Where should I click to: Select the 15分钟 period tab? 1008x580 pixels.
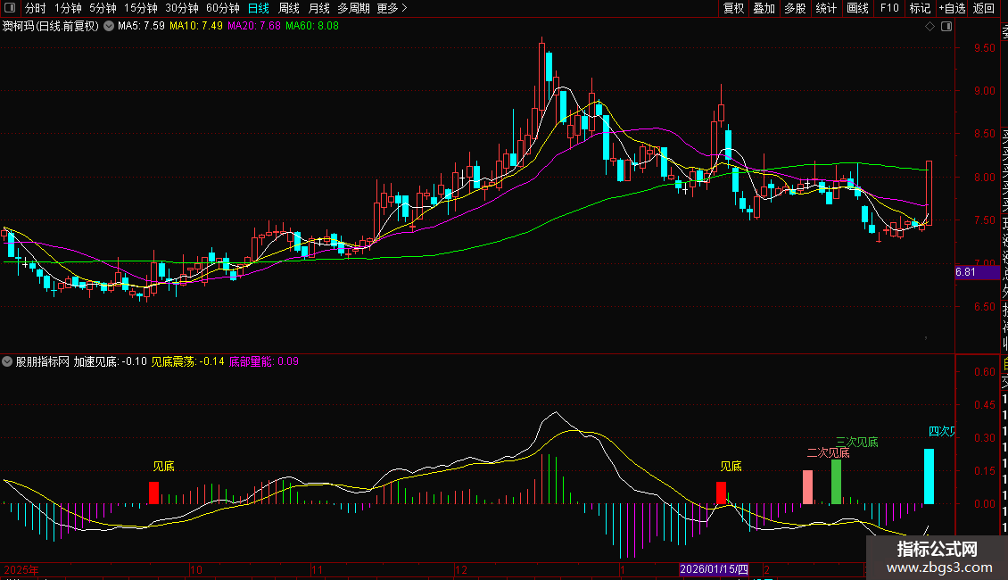(x=141, y=8)
